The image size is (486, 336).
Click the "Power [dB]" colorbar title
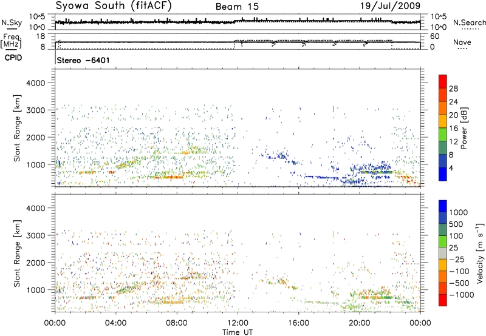tap(464, 128)
